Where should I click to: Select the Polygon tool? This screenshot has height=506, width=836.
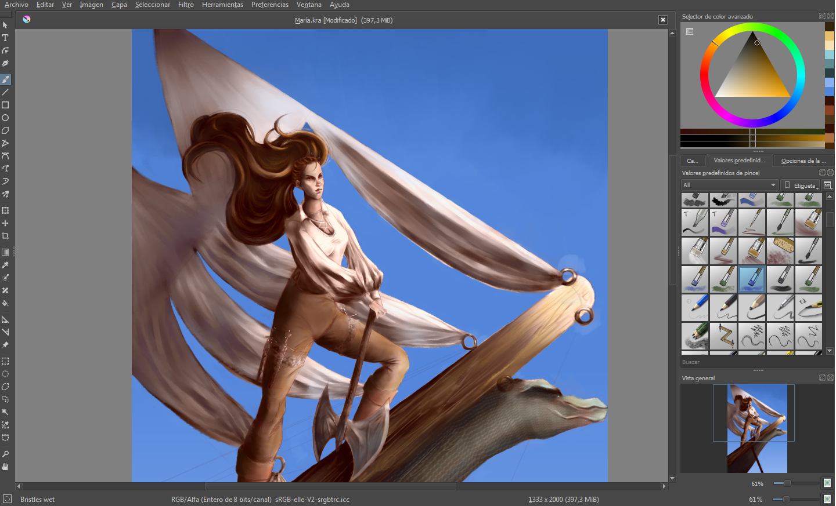5,130
